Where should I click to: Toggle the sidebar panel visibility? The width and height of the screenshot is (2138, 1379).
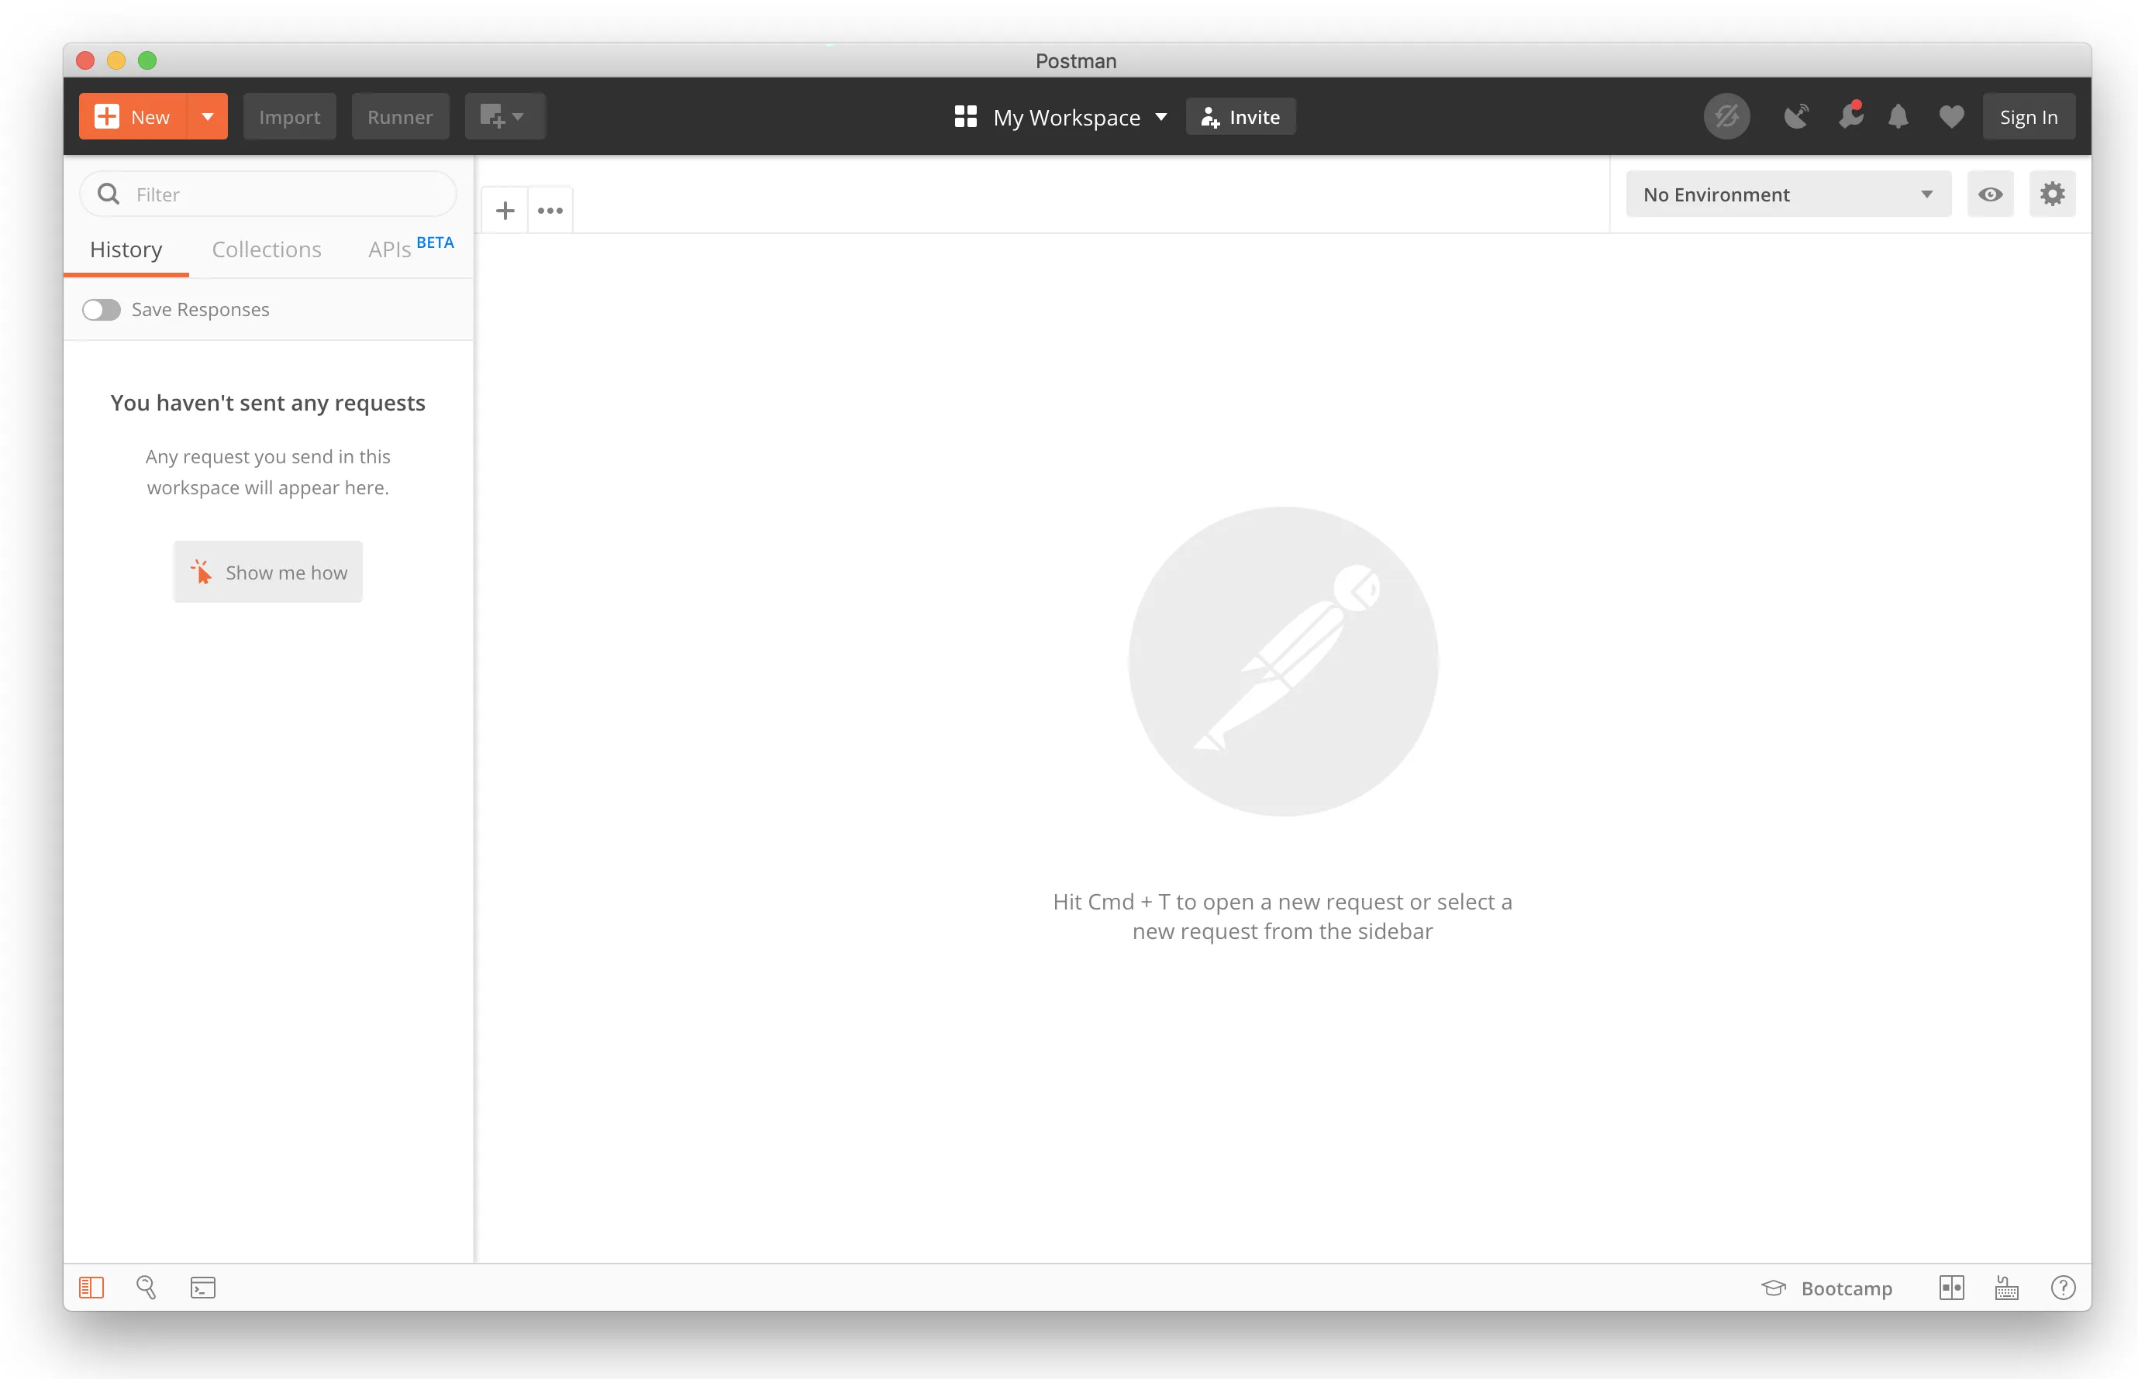[x=91, y=1287]
